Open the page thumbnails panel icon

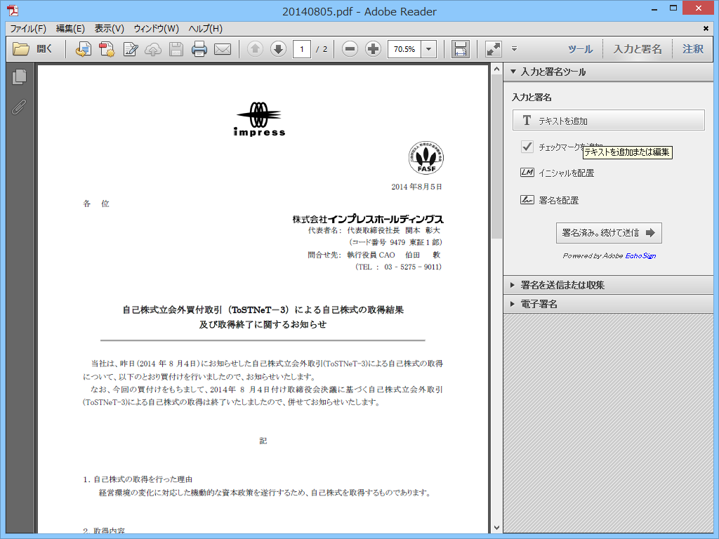point(19,76)
